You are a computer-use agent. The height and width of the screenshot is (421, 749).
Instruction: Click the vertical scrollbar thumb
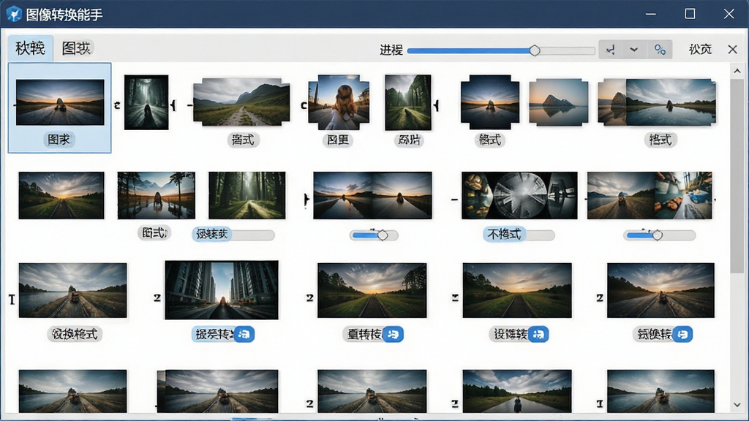click(737, 177)
